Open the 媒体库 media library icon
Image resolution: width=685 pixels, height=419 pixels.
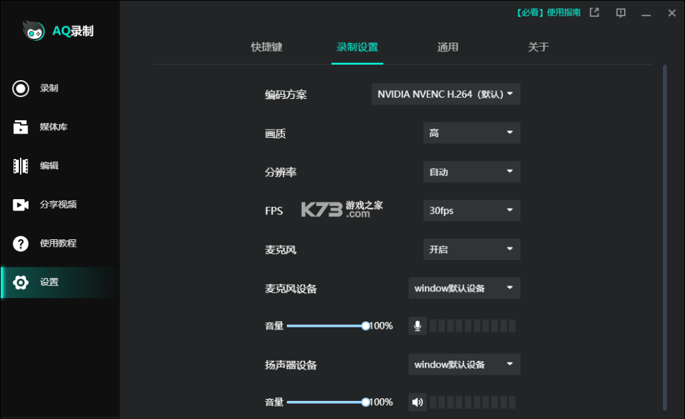(21, 127)
